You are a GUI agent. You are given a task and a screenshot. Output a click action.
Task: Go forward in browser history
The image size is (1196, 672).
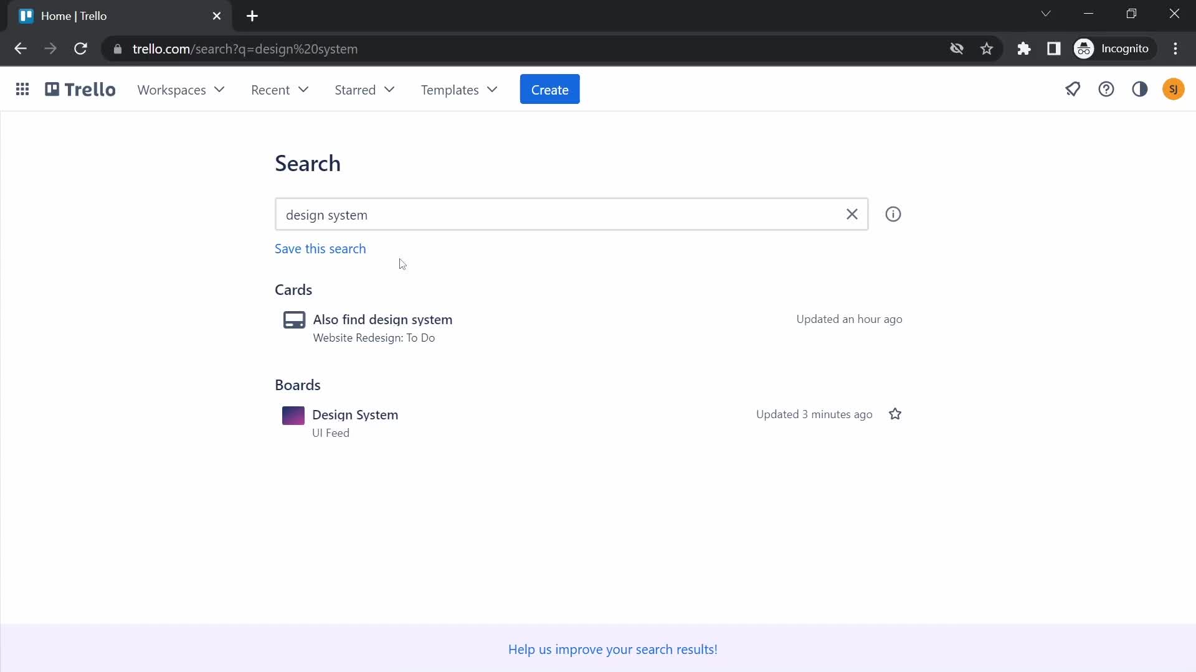coord(50,49)
